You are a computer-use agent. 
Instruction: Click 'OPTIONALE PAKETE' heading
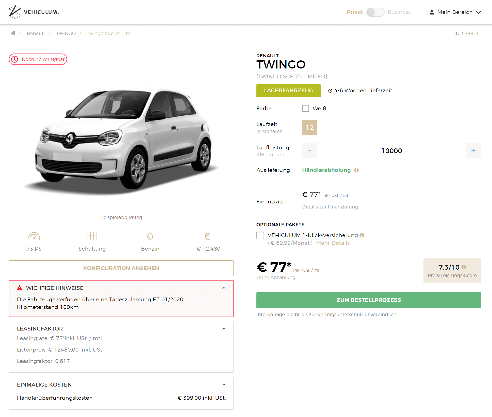click(x=280, y=224)
